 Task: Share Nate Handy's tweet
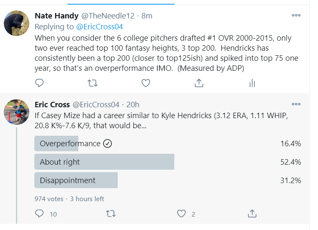tap(199, 83)
